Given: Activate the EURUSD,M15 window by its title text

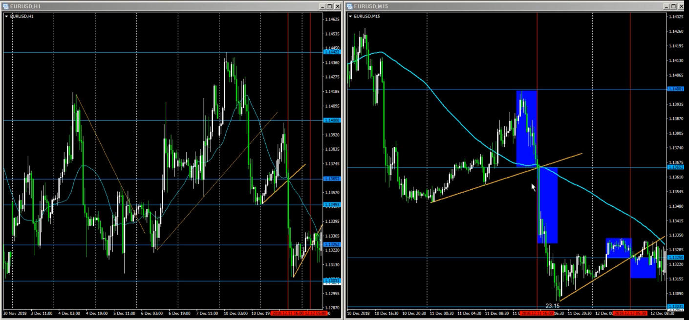Looking at the screenshot, I should point(370,6).
